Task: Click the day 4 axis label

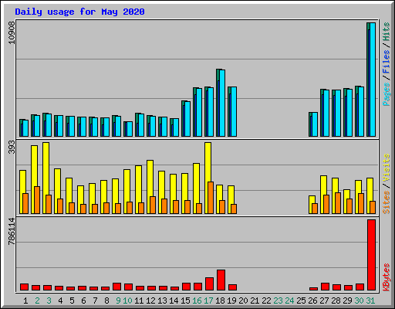Action: pyautogui.click(x=60, y=301)
